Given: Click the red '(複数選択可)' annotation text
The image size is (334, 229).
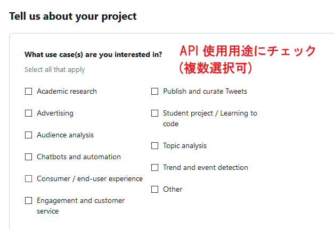Looking at the screenshot, I should point(215,68).
